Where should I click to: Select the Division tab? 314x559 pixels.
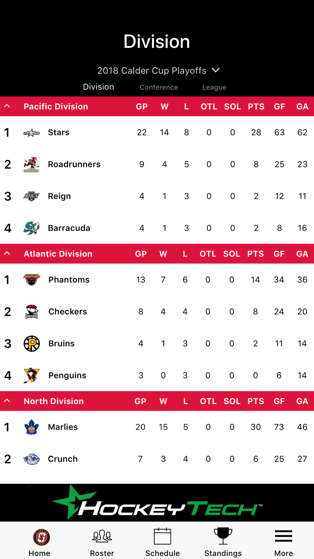tap(98, 87)
